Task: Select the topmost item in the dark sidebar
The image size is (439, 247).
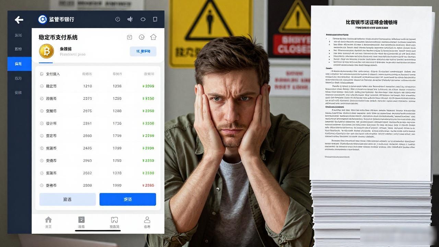Action: click(x=19, y=35)
